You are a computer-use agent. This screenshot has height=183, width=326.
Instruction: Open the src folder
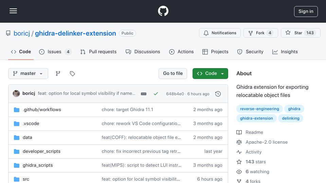coord(26,179)
